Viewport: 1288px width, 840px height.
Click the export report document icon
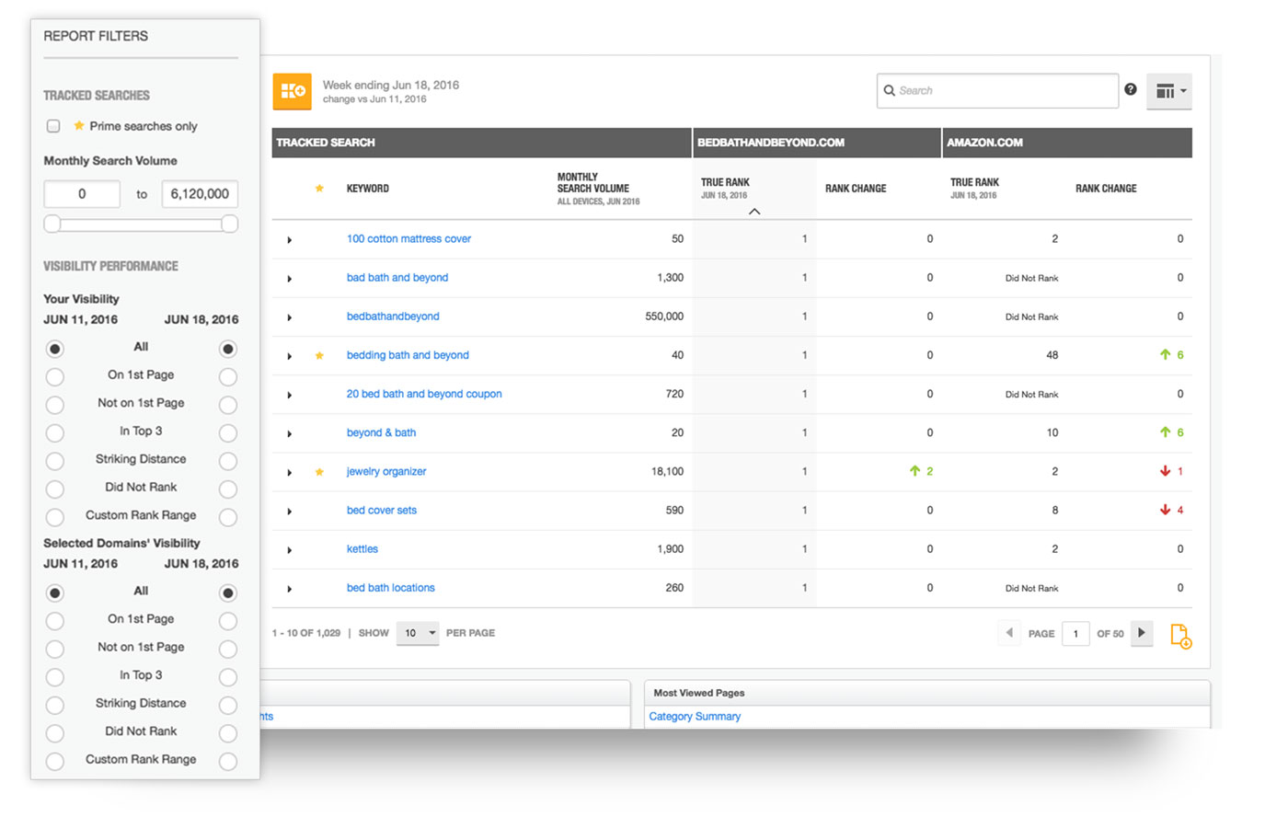tap(1180, 635)
